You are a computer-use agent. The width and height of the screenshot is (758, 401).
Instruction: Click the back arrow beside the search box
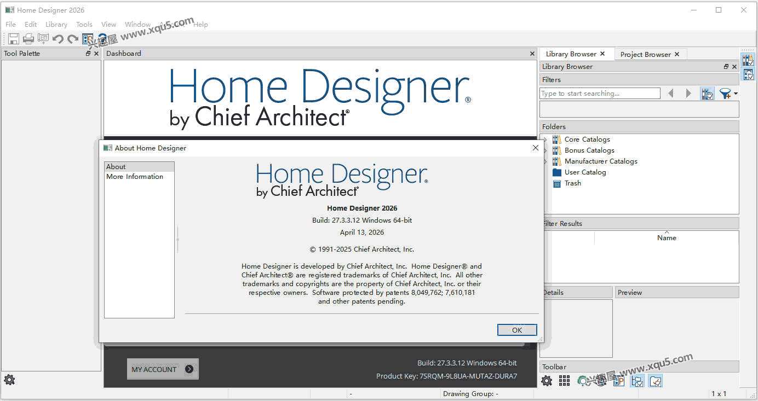pyautogui.click(x=671, y=94)
